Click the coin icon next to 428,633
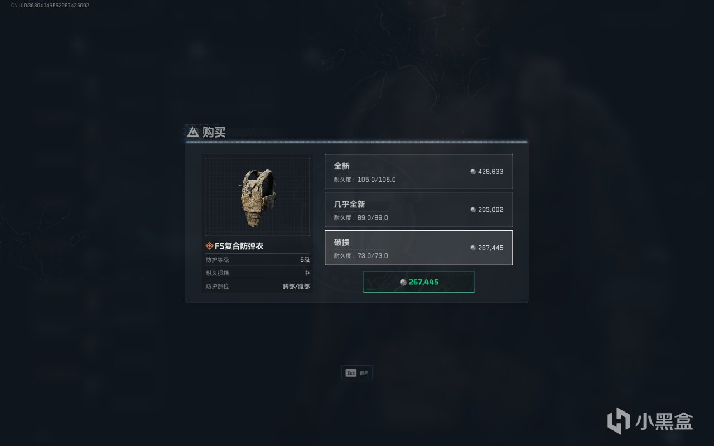 [473, 172]
